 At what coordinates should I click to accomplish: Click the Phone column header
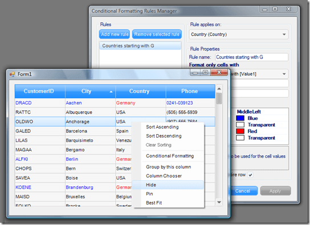[190, 91]
